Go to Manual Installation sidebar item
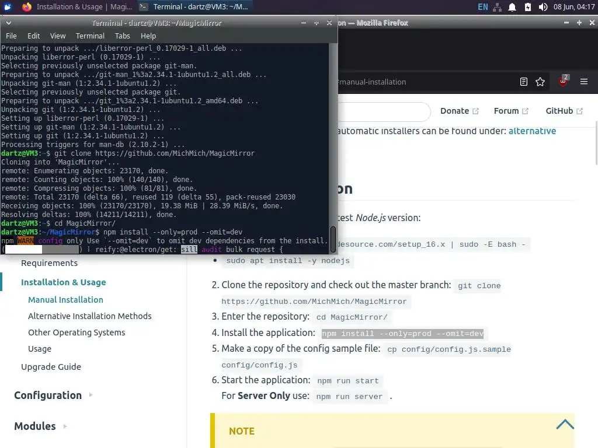 [x=65, y=300]
